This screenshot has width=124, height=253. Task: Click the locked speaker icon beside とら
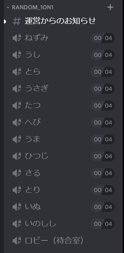pyautogui.click(x=17, y=72)
